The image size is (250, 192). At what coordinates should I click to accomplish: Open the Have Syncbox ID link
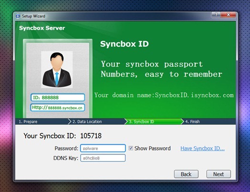[202, 148]
